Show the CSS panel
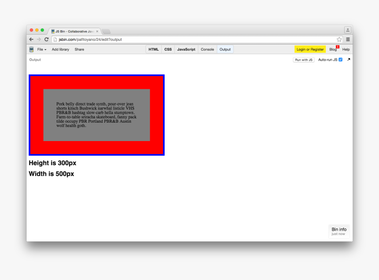 point(168,49)
